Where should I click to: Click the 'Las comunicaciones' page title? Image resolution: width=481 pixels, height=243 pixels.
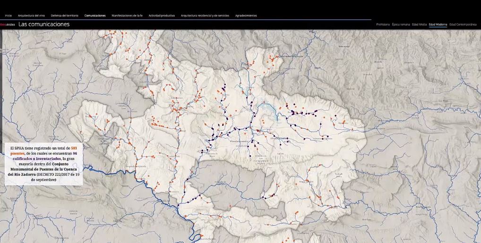pyautogui.click(x=44, y=24)
